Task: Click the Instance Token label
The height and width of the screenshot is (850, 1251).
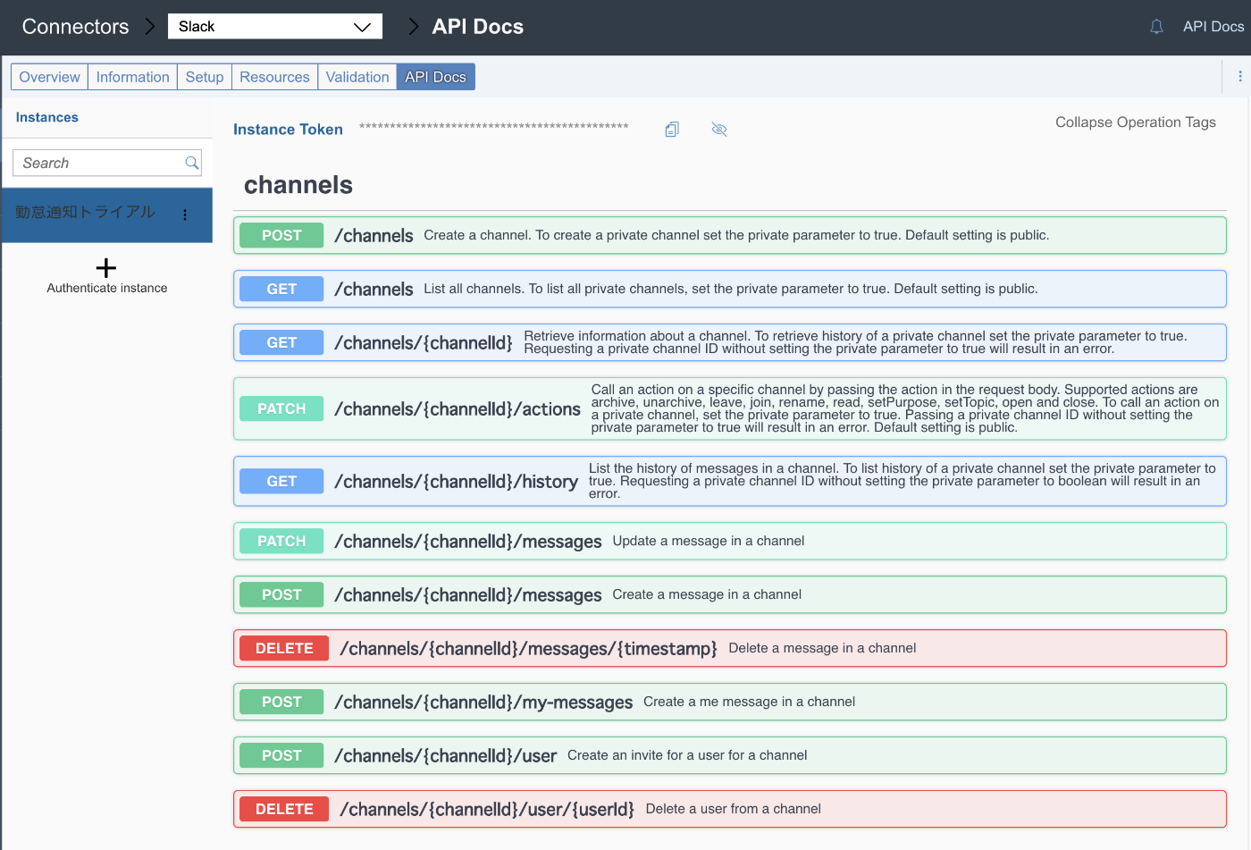Action: click(x=288, y=130)
